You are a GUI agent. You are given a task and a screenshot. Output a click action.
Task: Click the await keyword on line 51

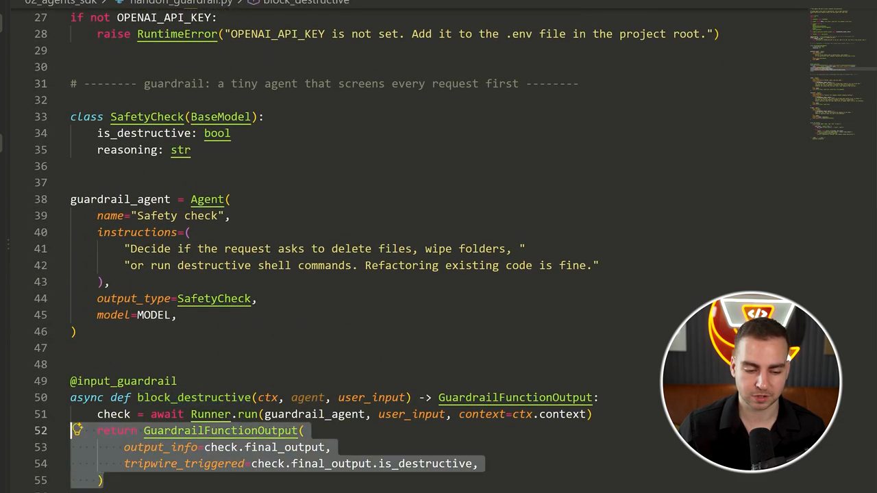click(167, 414)
